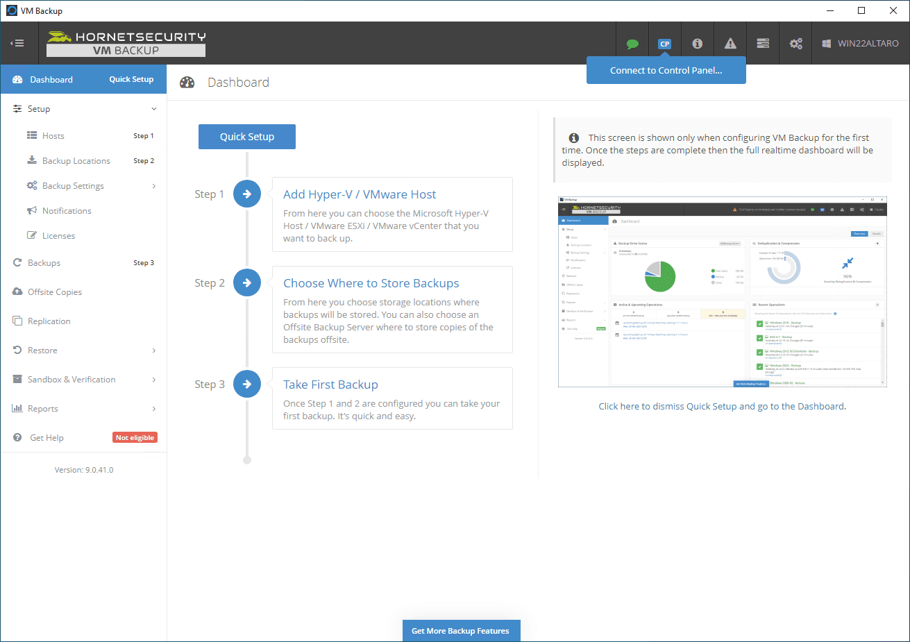
Task: Click the VM Backup app icon in title bar
Action: click(x=11, y=10)
